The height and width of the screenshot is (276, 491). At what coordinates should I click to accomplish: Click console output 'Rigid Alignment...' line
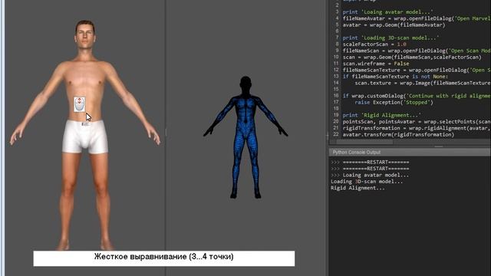[358, 188]
